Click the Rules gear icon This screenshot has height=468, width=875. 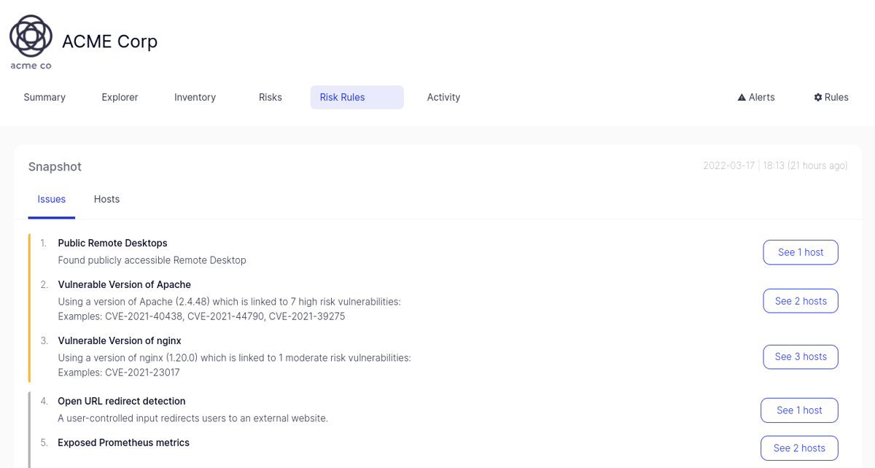(x=818, y=97)
